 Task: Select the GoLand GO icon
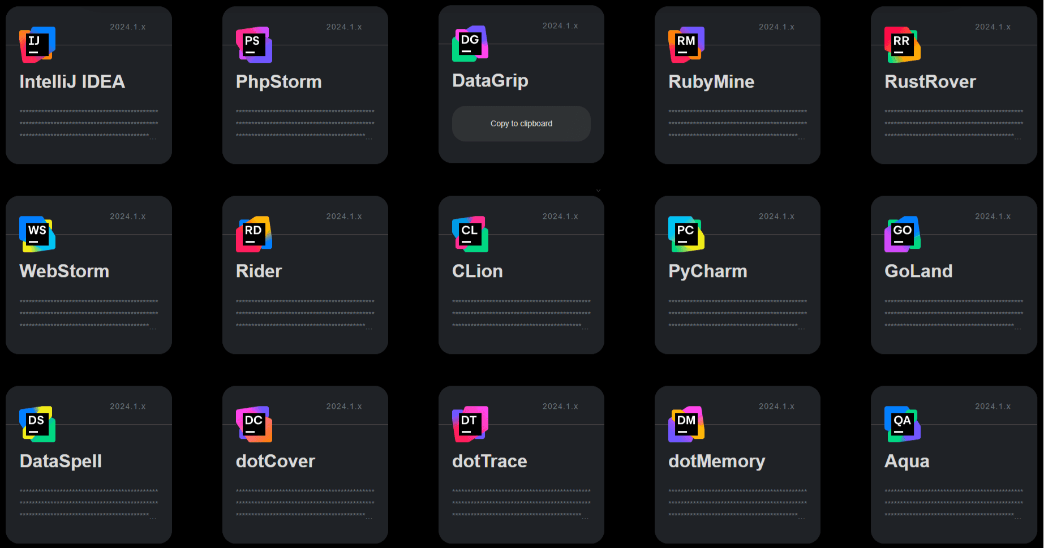point(902,234)
